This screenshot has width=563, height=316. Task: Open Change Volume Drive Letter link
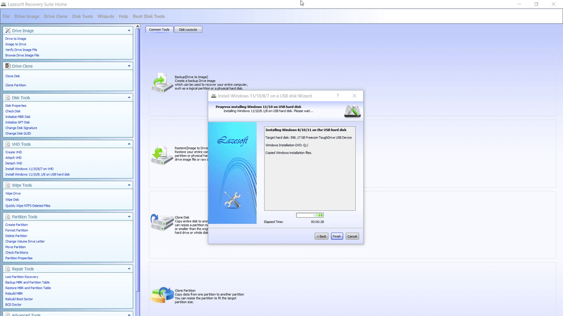pos(25,242)
